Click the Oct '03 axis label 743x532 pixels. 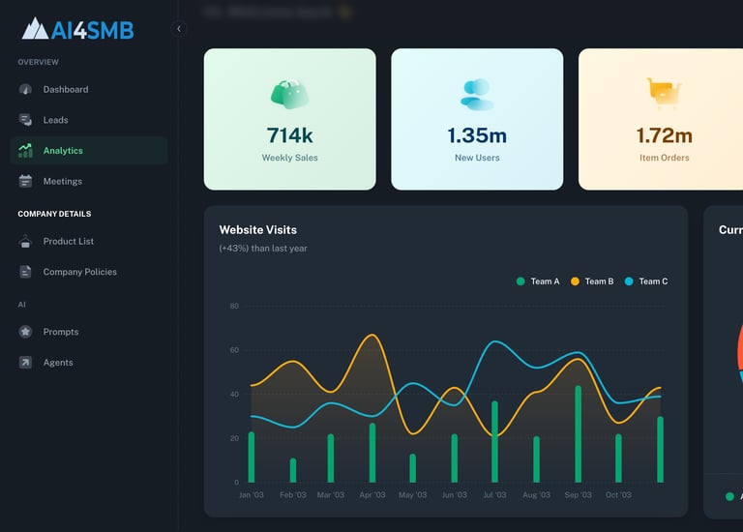tap(618, 495)
